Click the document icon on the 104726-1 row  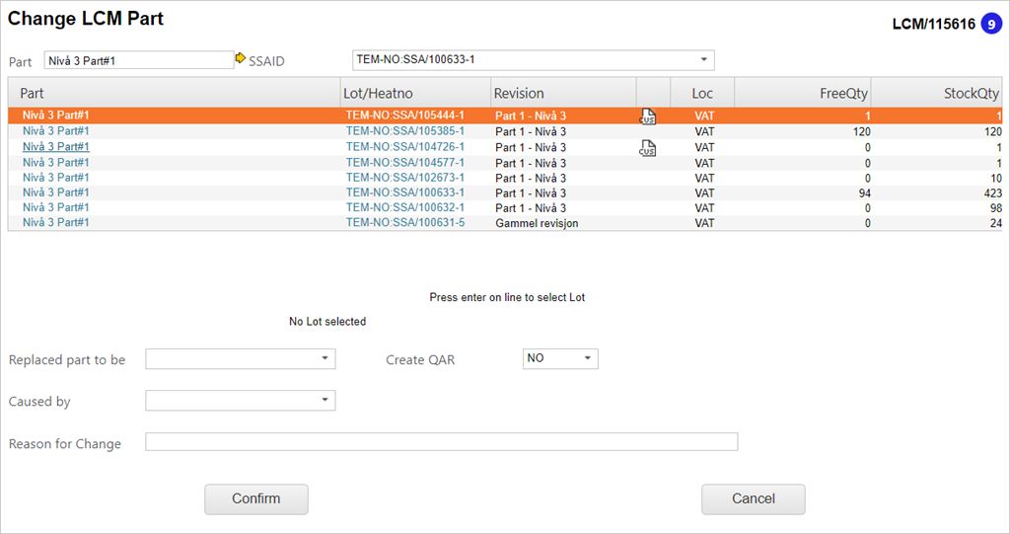coord(647,148)
